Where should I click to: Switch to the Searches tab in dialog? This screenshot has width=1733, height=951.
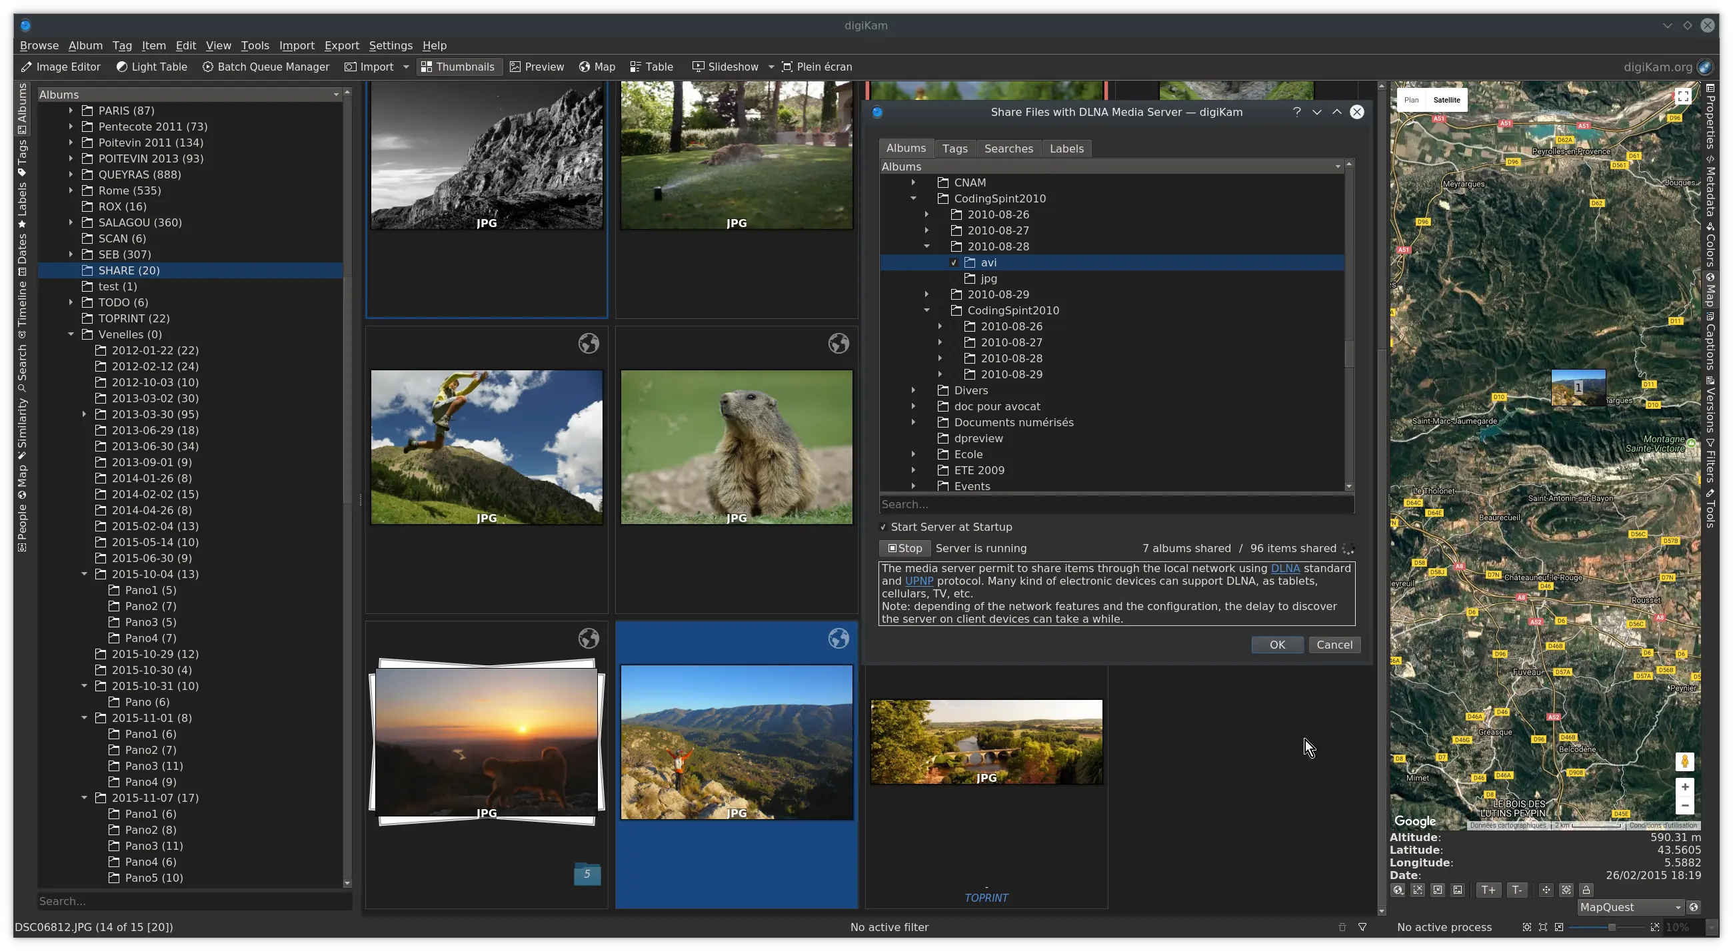point(1008,149)
